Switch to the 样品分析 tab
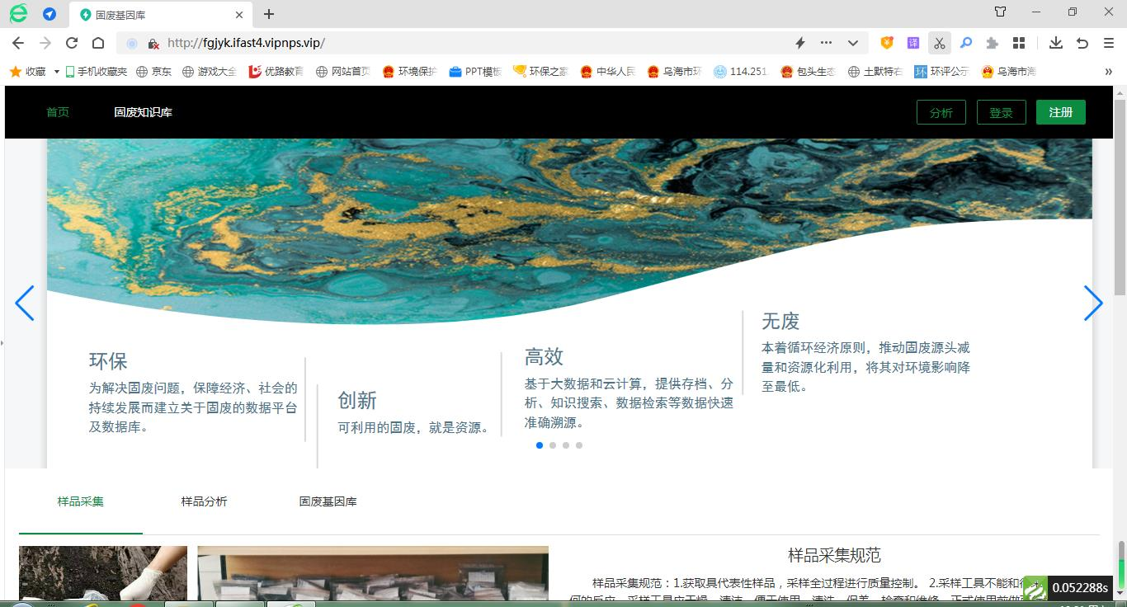This screenshot has width=1127, height=607. [204, 501]
